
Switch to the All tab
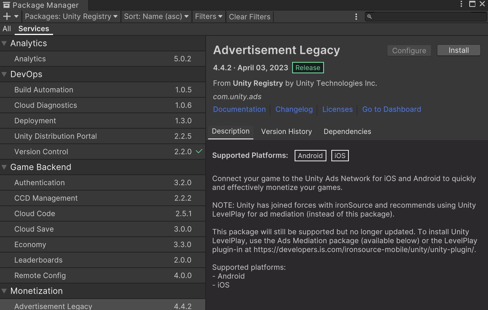(x=7, y=29)
